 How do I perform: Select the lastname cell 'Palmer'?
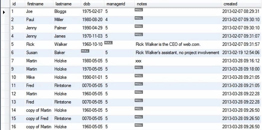(x=60, y=28)
